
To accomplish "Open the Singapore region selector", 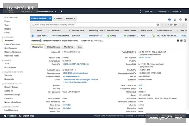I will 163,11.
